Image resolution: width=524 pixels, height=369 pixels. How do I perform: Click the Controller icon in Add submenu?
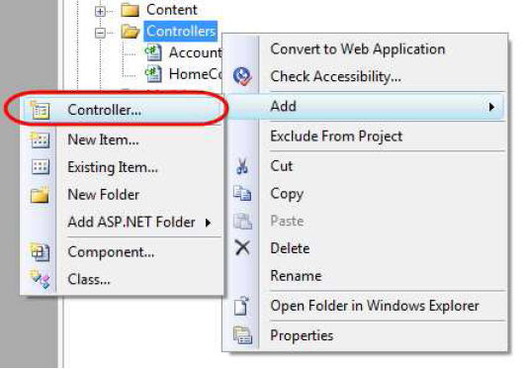tap(41, 110)
